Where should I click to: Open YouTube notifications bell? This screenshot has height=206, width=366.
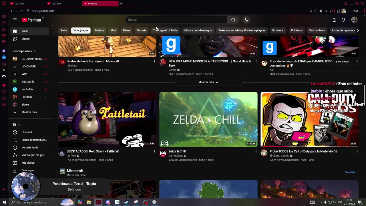tap(343, 20)
